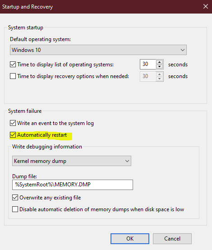Click the Dump file path field
The image size is (212, 250).
[73, 185]
